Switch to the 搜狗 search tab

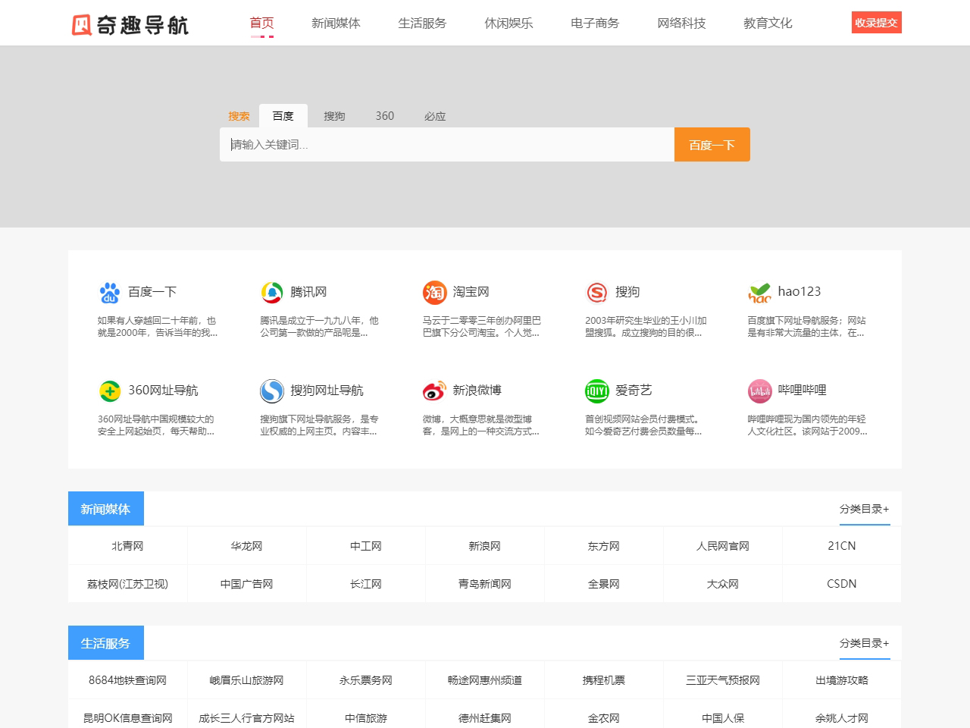click(x=334, y=115)
